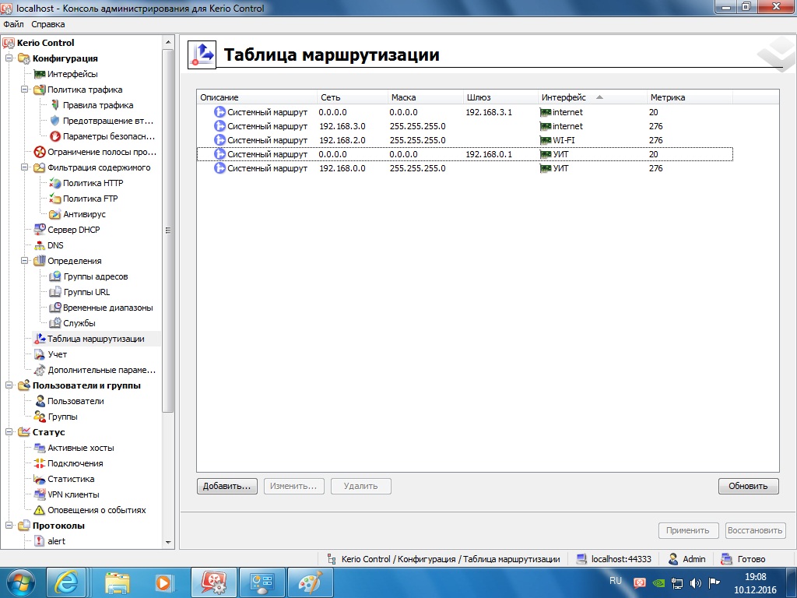Click localhost:44333 in the status bar
Screen dimensions: 797x598
pyautogui.click(x=621, y=559)
